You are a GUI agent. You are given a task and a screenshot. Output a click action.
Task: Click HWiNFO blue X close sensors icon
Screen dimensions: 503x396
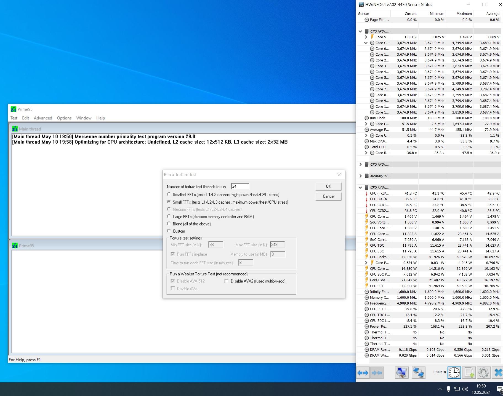pyautogui.click(x=498, y=373)
